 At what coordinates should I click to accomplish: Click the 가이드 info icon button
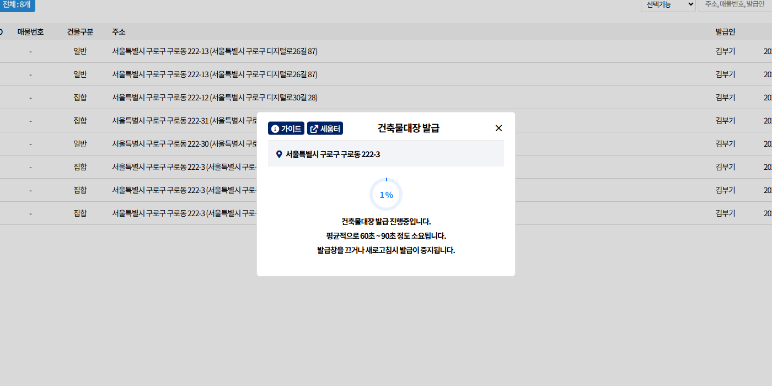pyautogui.click(x=286, y=128)
